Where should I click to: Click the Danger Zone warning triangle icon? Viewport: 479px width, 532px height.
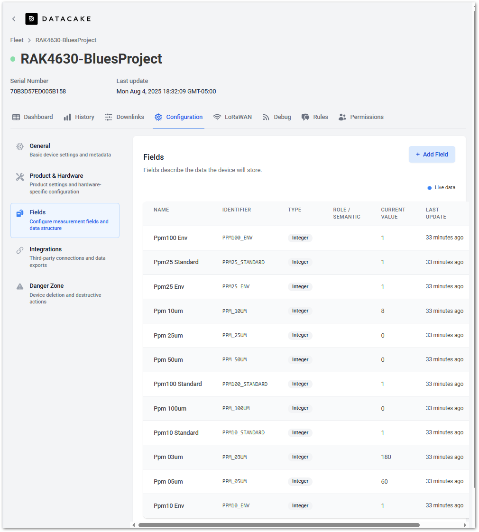point(20,286)
